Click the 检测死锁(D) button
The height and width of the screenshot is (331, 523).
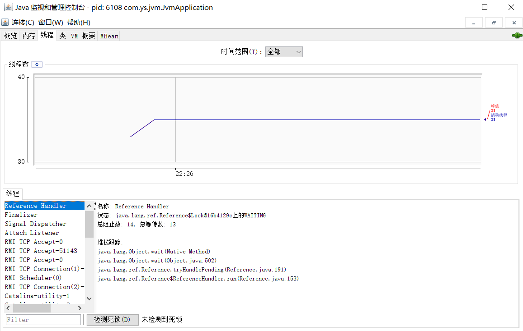(x=113, y=320)
